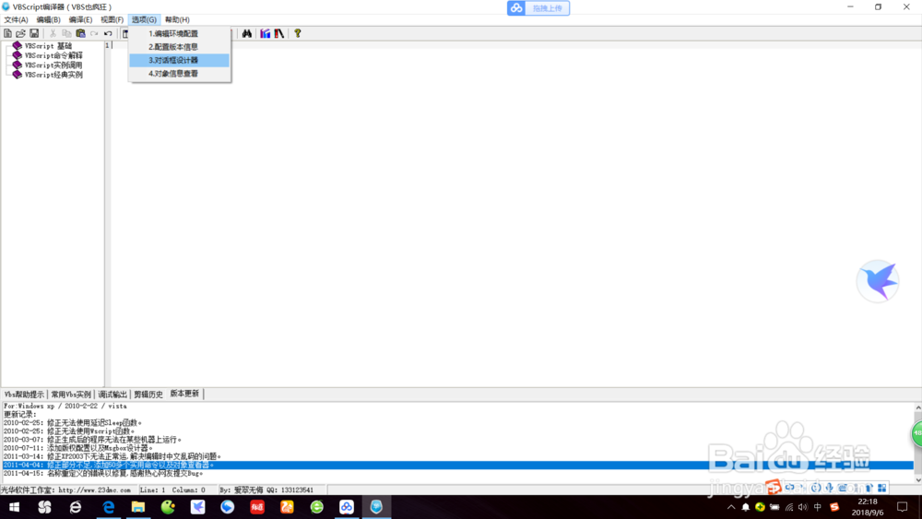Click the QQ: 133123541 status bar text
Screen dimensions: 922x519
point(290,490)
